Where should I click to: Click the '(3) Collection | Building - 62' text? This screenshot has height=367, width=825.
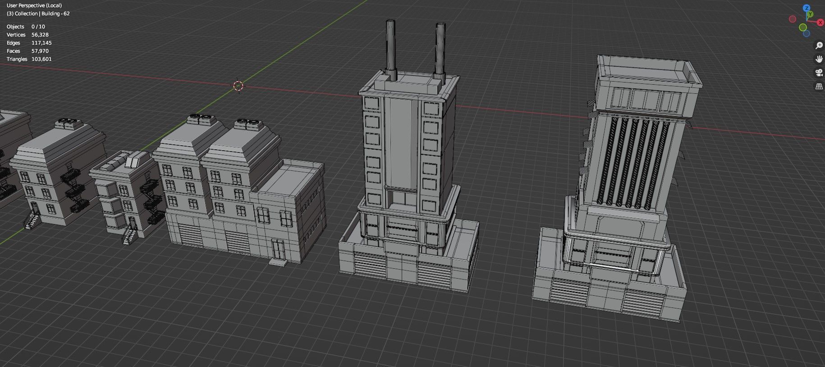pos(38,14)
